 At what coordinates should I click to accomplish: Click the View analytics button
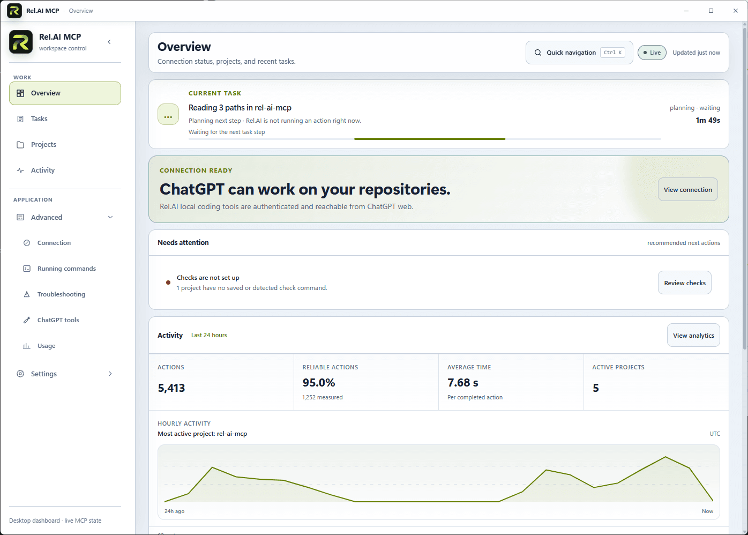point(693,335)
